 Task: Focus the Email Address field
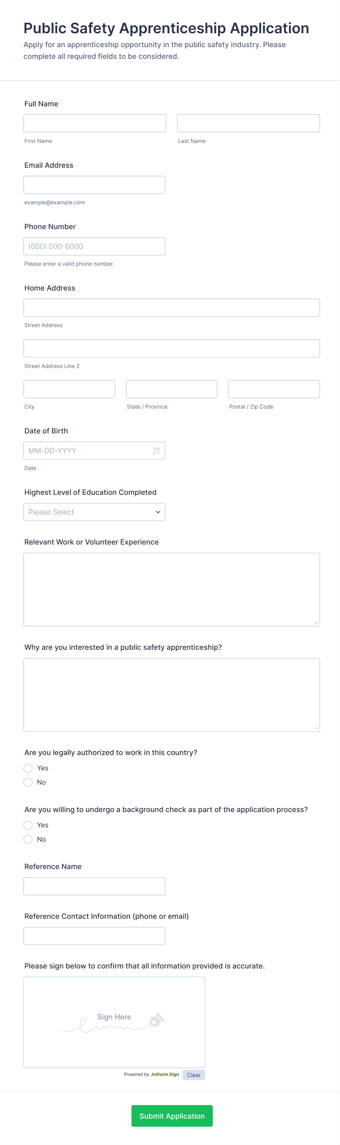point(94,185)
